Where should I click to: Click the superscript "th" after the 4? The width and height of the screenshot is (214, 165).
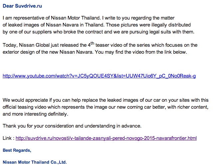tap(93, 43)
